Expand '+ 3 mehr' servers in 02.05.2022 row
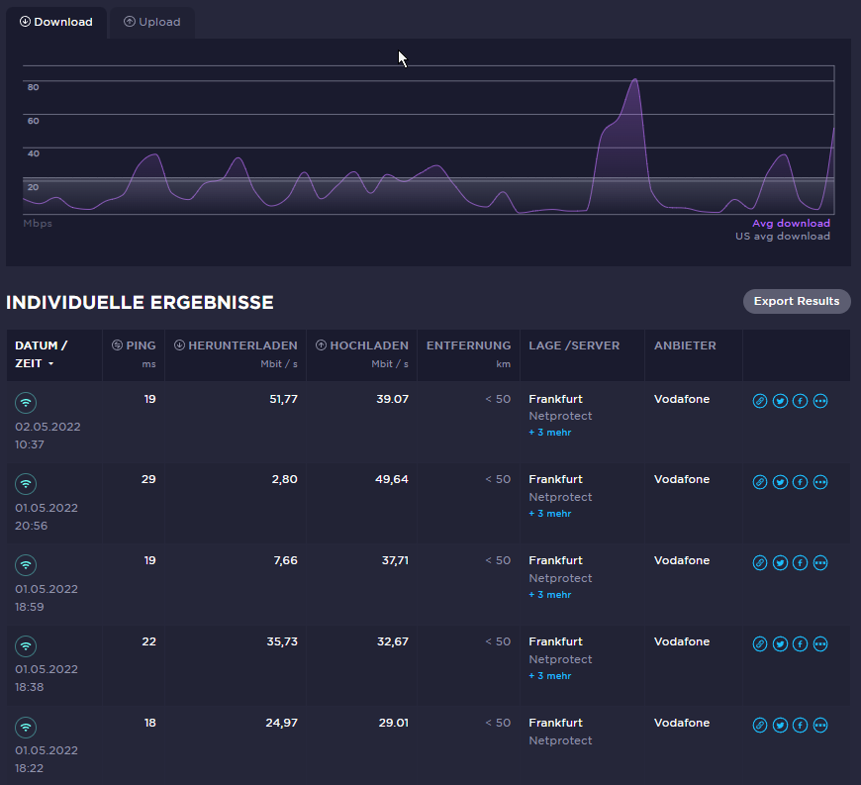 click(549, 433)
